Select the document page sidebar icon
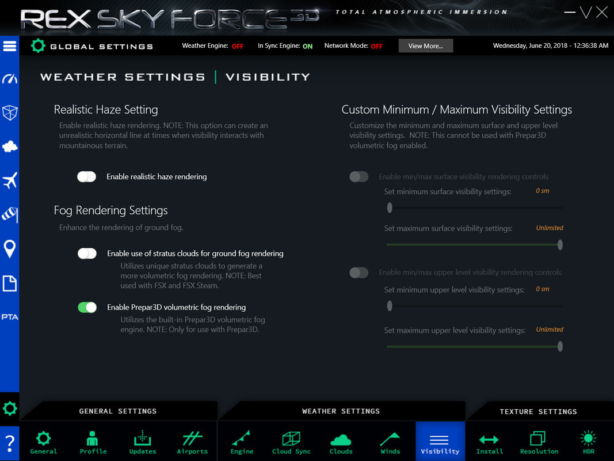This screenshot has width=614, height=461. 9,283
